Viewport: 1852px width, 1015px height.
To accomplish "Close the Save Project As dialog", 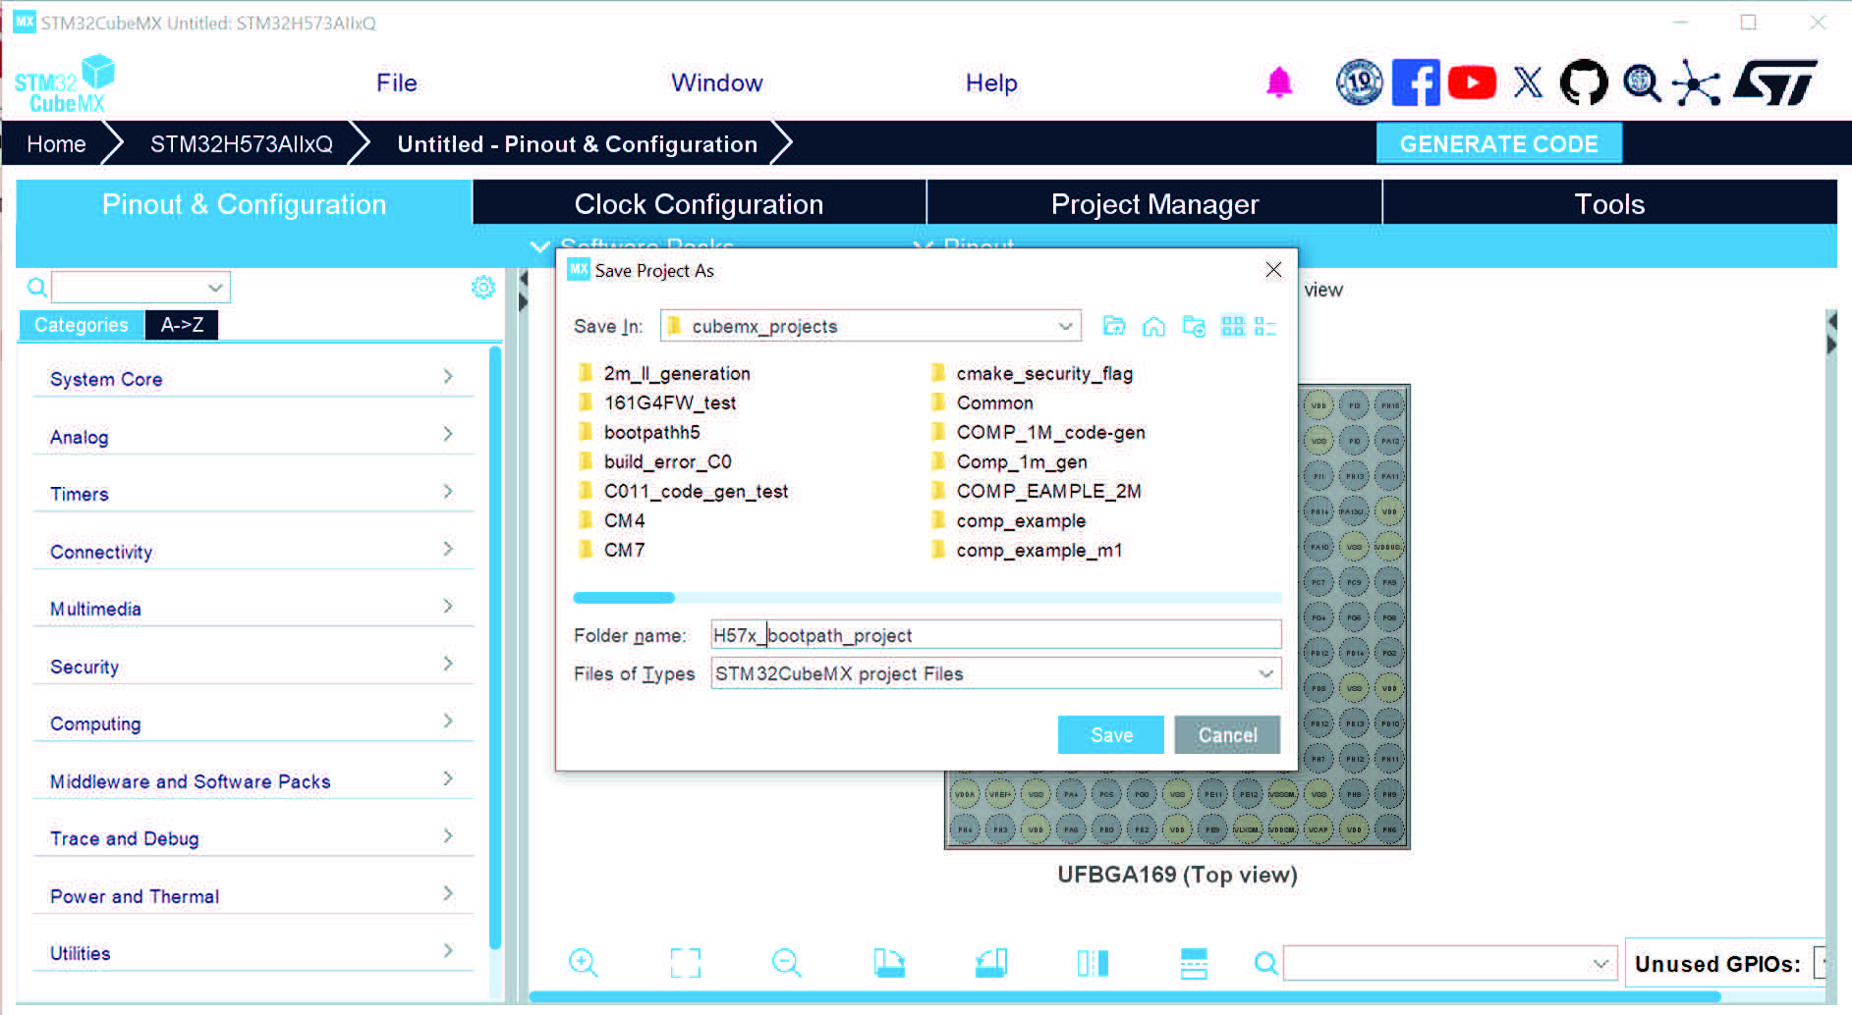I will [x=1273, y=270].
